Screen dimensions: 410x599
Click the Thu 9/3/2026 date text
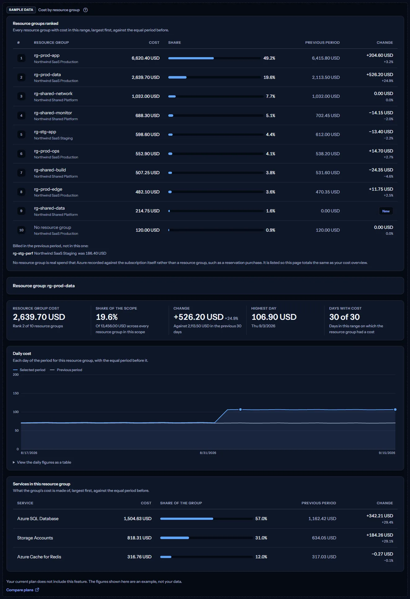click(x=263, y=326)
